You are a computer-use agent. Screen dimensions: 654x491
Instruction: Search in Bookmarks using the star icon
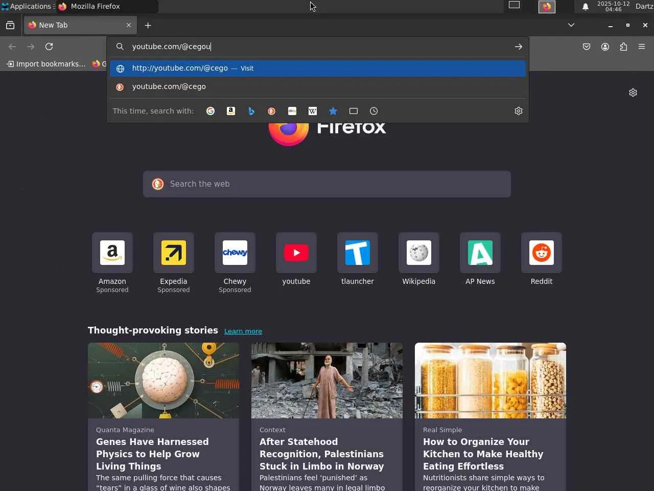coord(333,111)
